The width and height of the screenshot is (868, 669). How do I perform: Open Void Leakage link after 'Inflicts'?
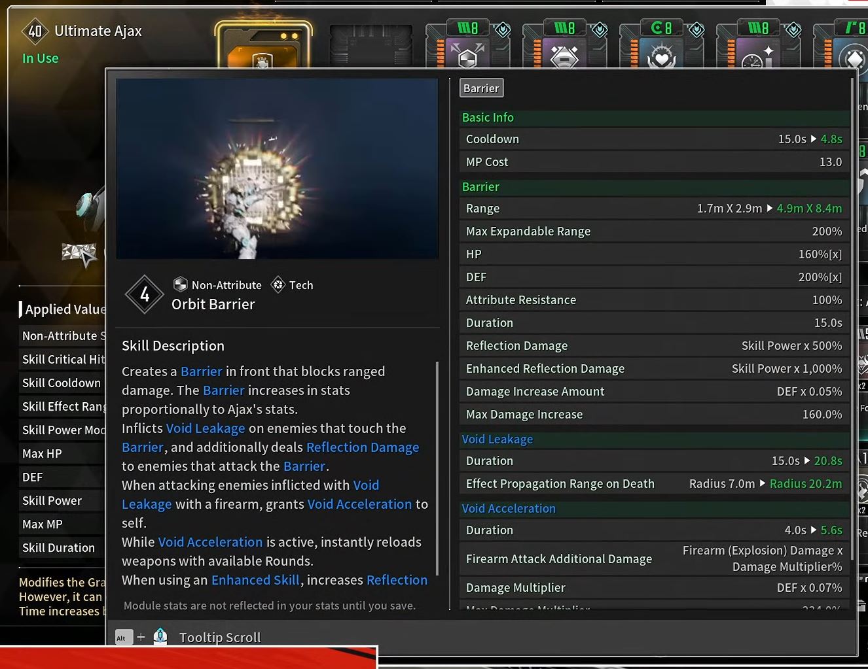coord(206,428)
